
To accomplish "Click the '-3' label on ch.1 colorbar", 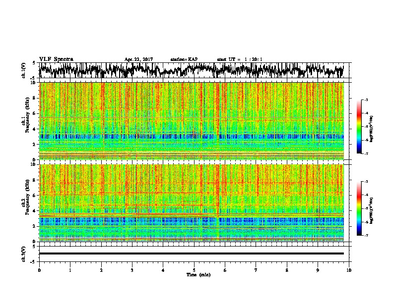I will pyautogui.click(x=366, y=100).
